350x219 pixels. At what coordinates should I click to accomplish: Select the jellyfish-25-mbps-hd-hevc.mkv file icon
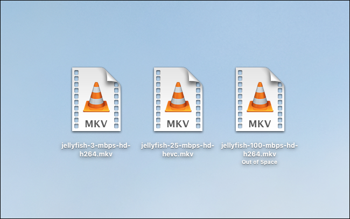(178, 99)
